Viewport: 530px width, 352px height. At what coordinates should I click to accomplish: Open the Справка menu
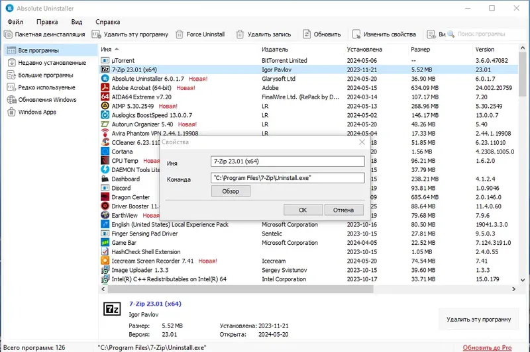tap(107, 22)
